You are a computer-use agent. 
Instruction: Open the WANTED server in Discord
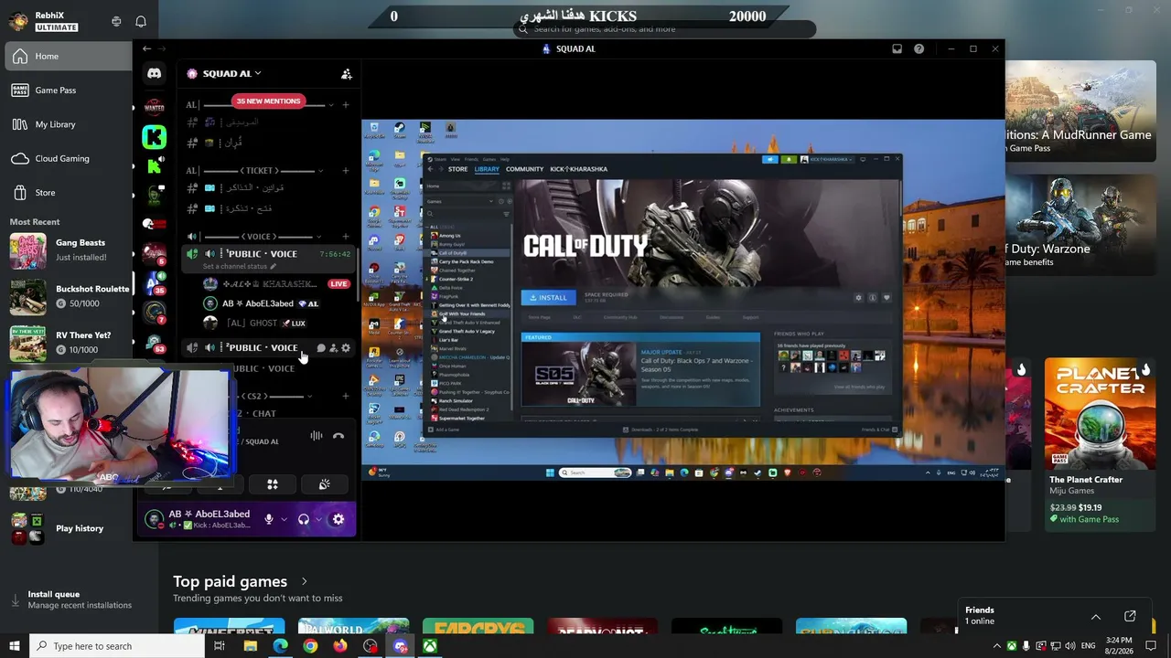pyautogui.click(x=154, y=106)
